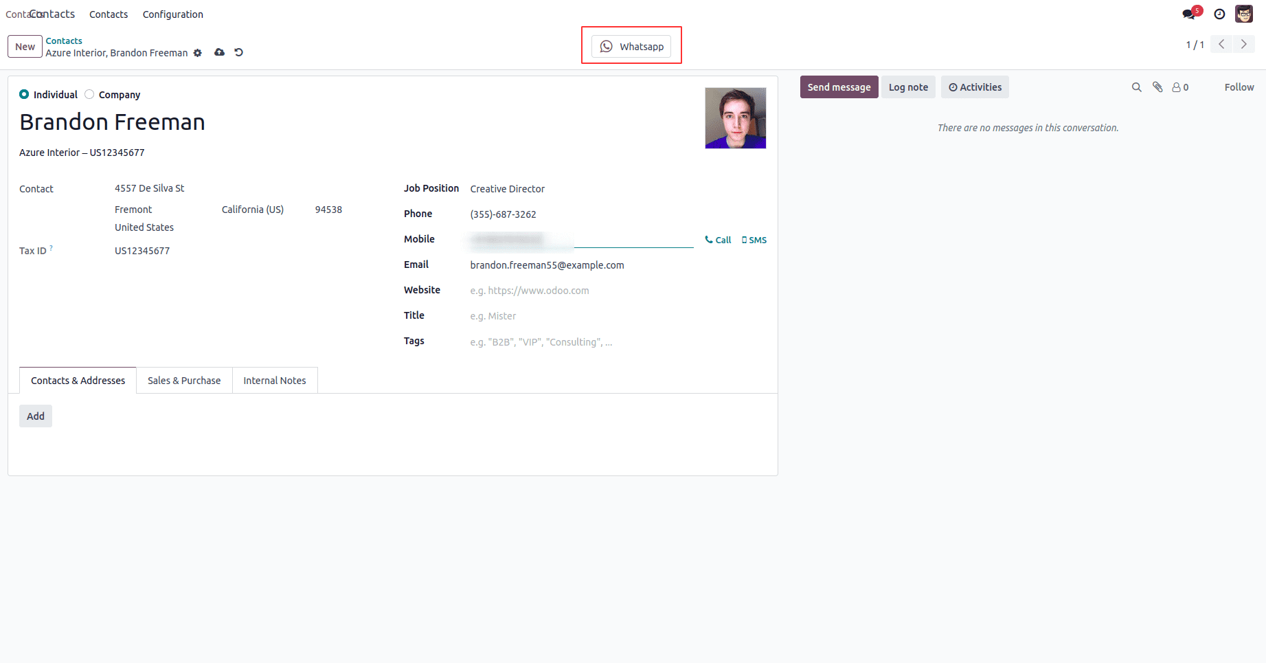Go to the next record with the right arrow
This screenshot has width=1266, height=663.
pyautogui.click(x=1243, y=44)
